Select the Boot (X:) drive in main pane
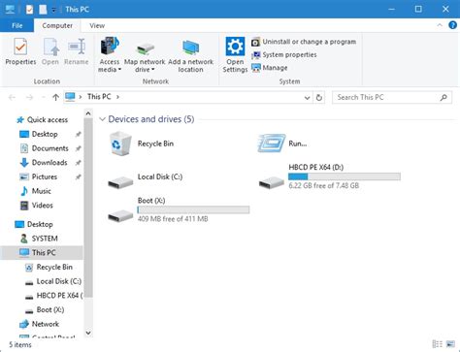 (179, 209)
